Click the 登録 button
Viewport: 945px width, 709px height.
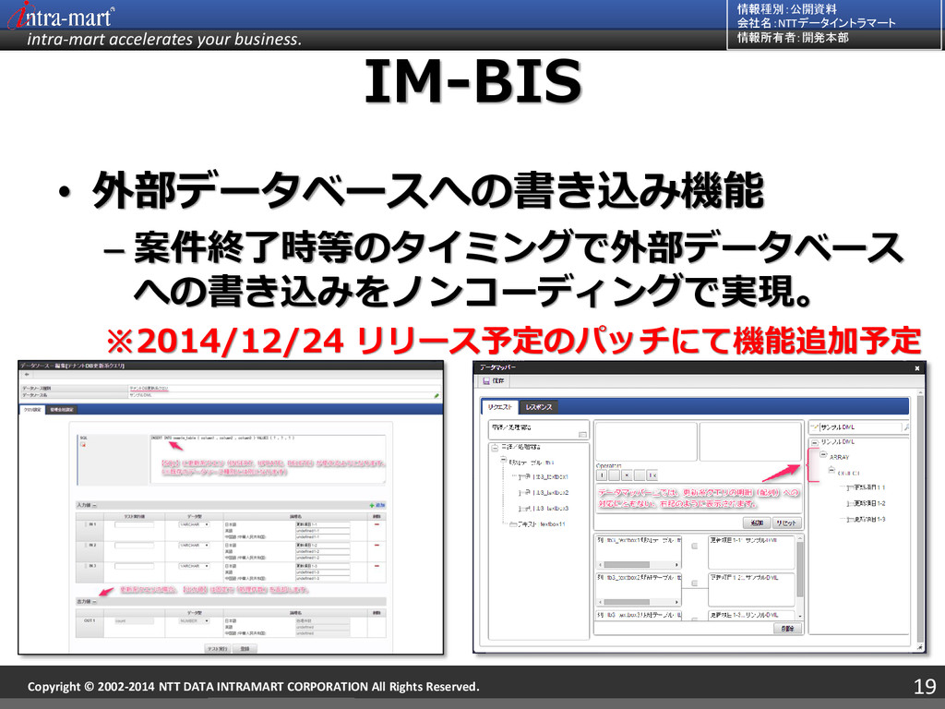point(245,649)
